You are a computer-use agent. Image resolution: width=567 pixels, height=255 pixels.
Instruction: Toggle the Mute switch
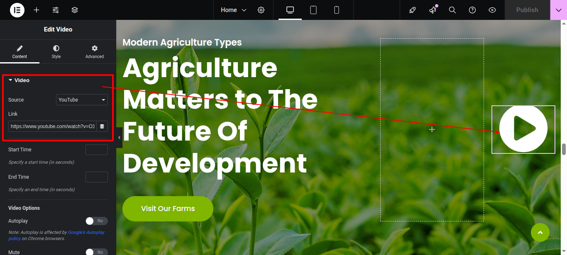pos(96,252)
